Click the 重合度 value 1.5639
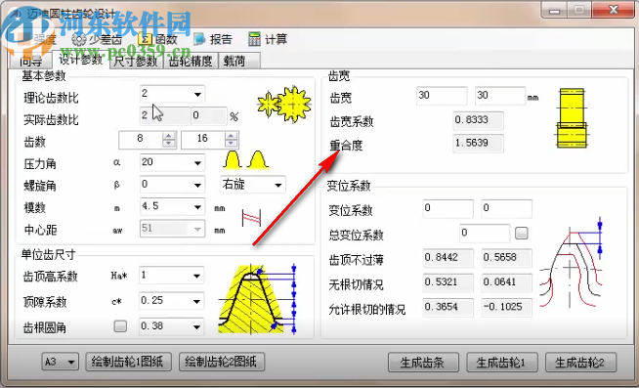The image size is (639, 388). pyautogui.click(x=478, y=143)
